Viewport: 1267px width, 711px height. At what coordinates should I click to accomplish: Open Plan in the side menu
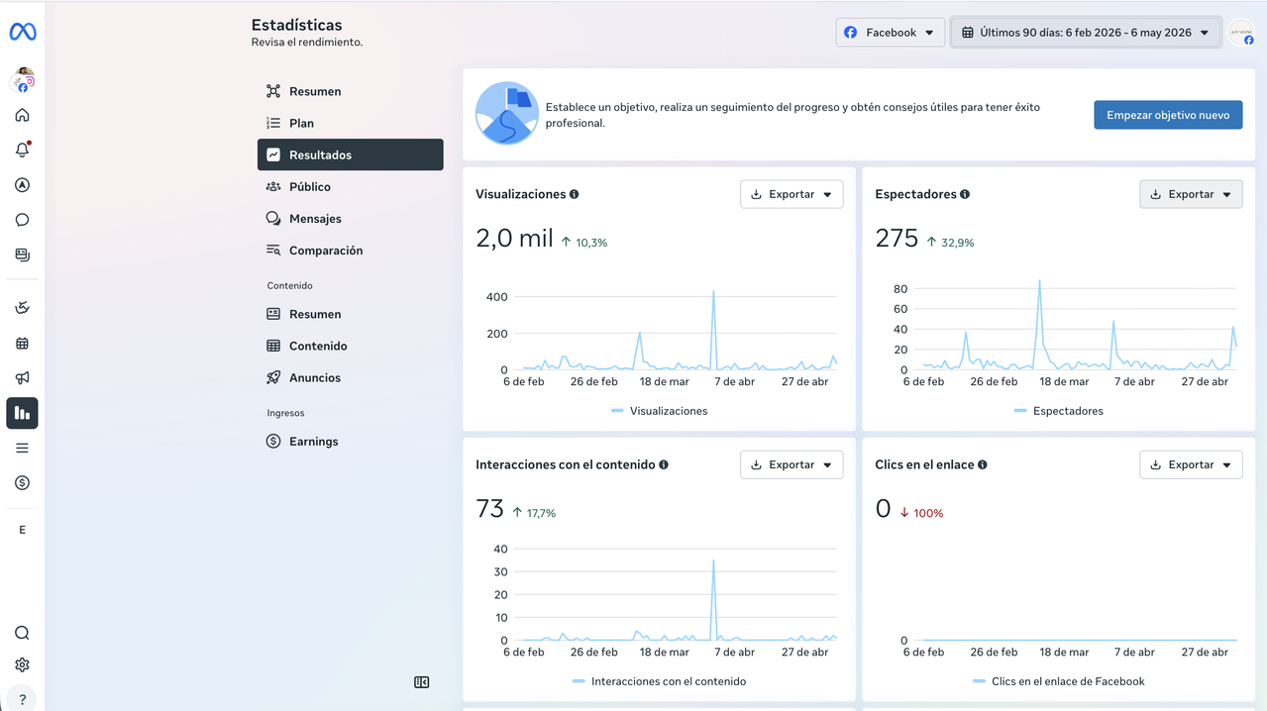350,123
